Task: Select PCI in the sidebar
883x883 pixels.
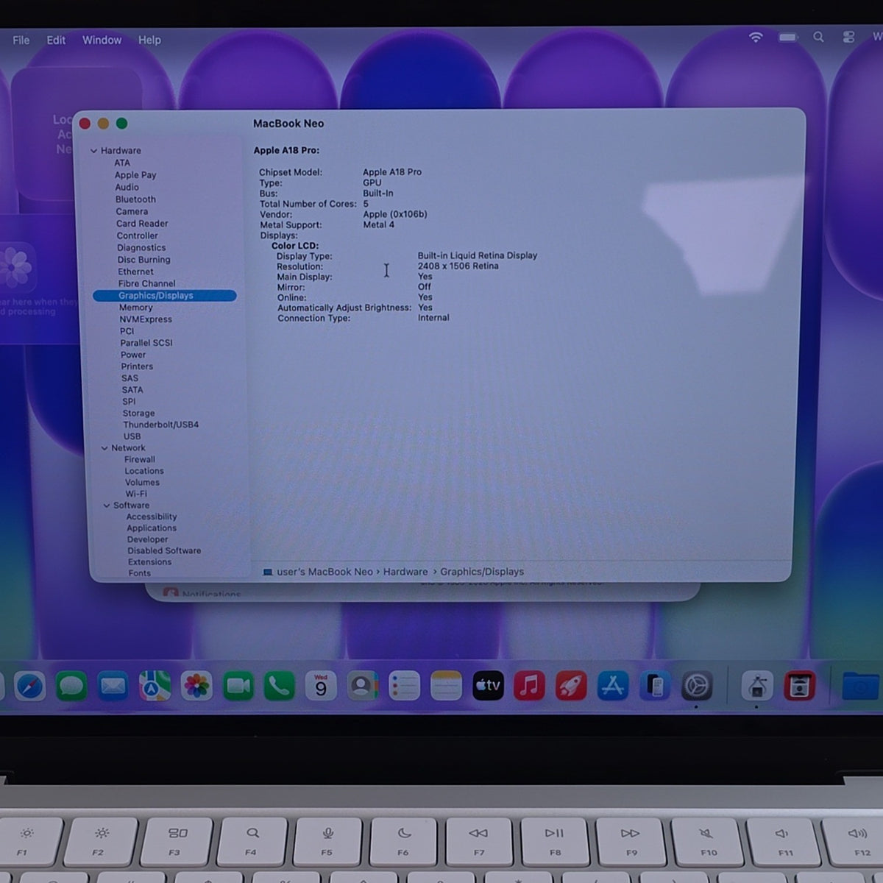Action: click(x=127, y=331)
